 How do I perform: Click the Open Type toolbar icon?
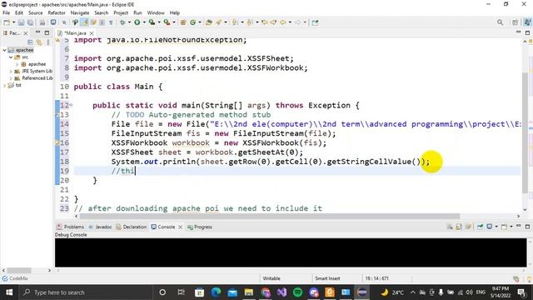(x=209, y=22)
